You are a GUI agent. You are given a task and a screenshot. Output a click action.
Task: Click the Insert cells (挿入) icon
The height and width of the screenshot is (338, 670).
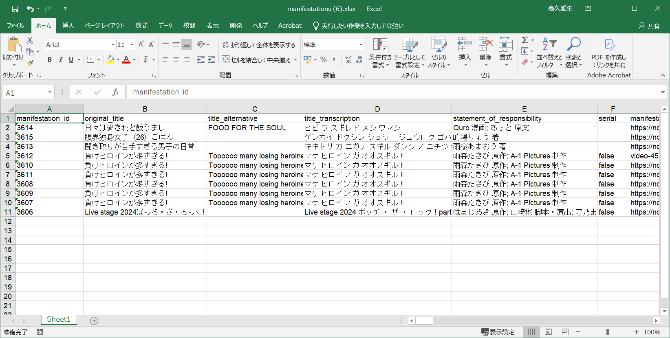coord(465,44)
